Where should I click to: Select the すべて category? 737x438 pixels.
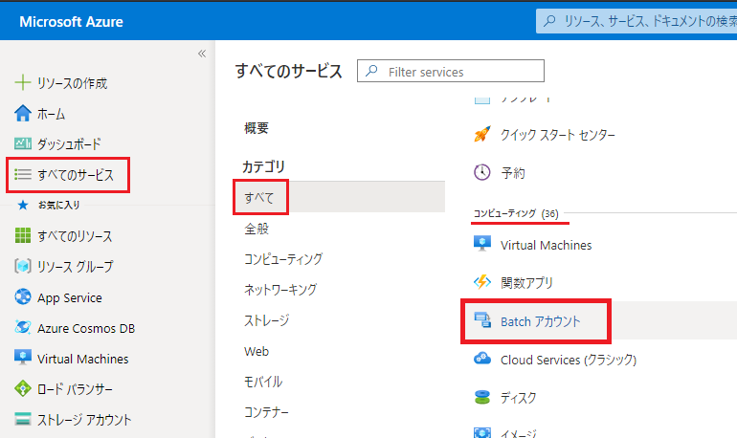pos(259,197)
